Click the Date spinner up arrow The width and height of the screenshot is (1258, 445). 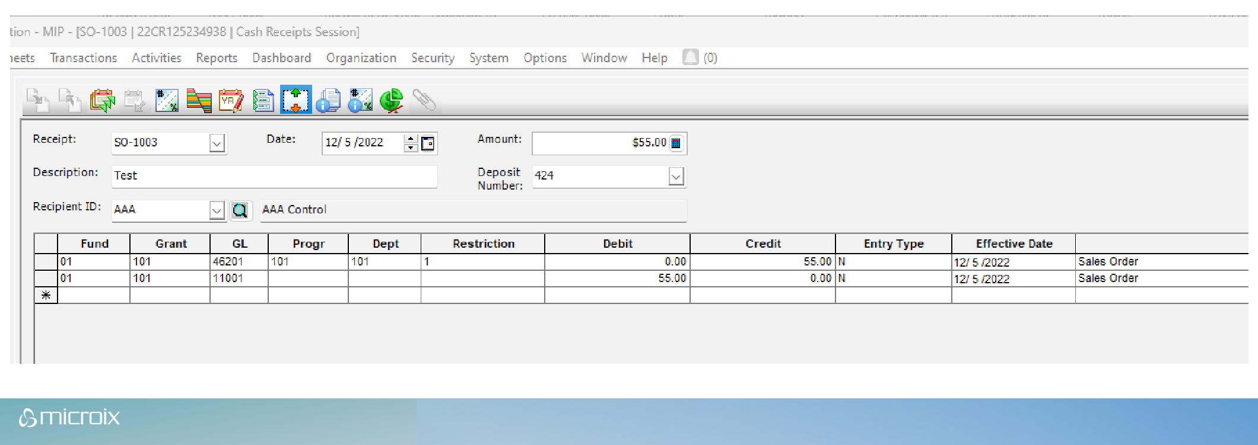tap(411, 139)
